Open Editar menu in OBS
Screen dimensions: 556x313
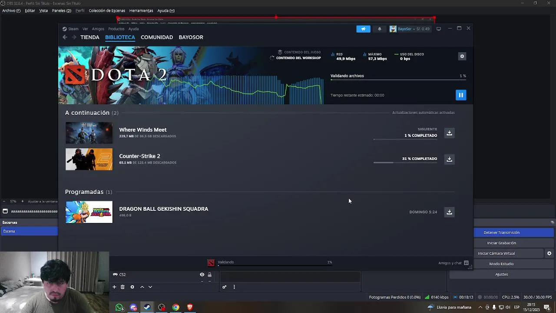tap(30, 10)
